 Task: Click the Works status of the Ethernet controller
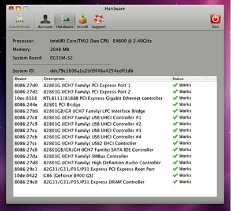(185, 98)
